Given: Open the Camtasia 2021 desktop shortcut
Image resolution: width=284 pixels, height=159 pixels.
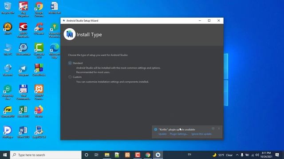Looking at the screenshot, I should [39, 51].
